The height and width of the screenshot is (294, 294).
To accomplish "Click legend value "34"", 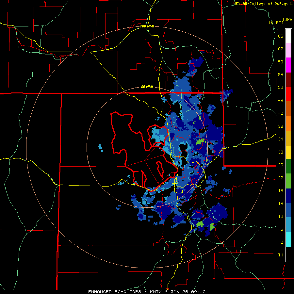I will 281,139.
